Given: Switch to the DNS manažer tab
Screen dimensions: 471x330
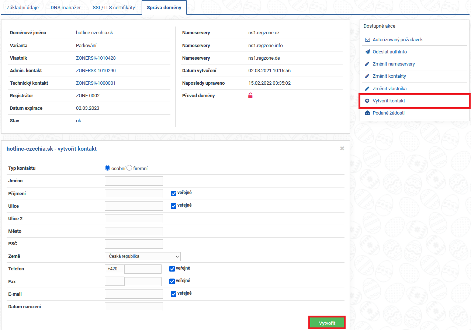Looking at the screenshot, I should (66, 7).
